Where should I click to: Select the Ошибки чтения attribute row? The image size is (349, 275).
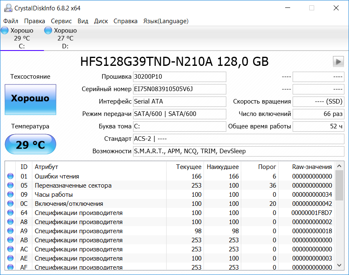coord(170,176)
